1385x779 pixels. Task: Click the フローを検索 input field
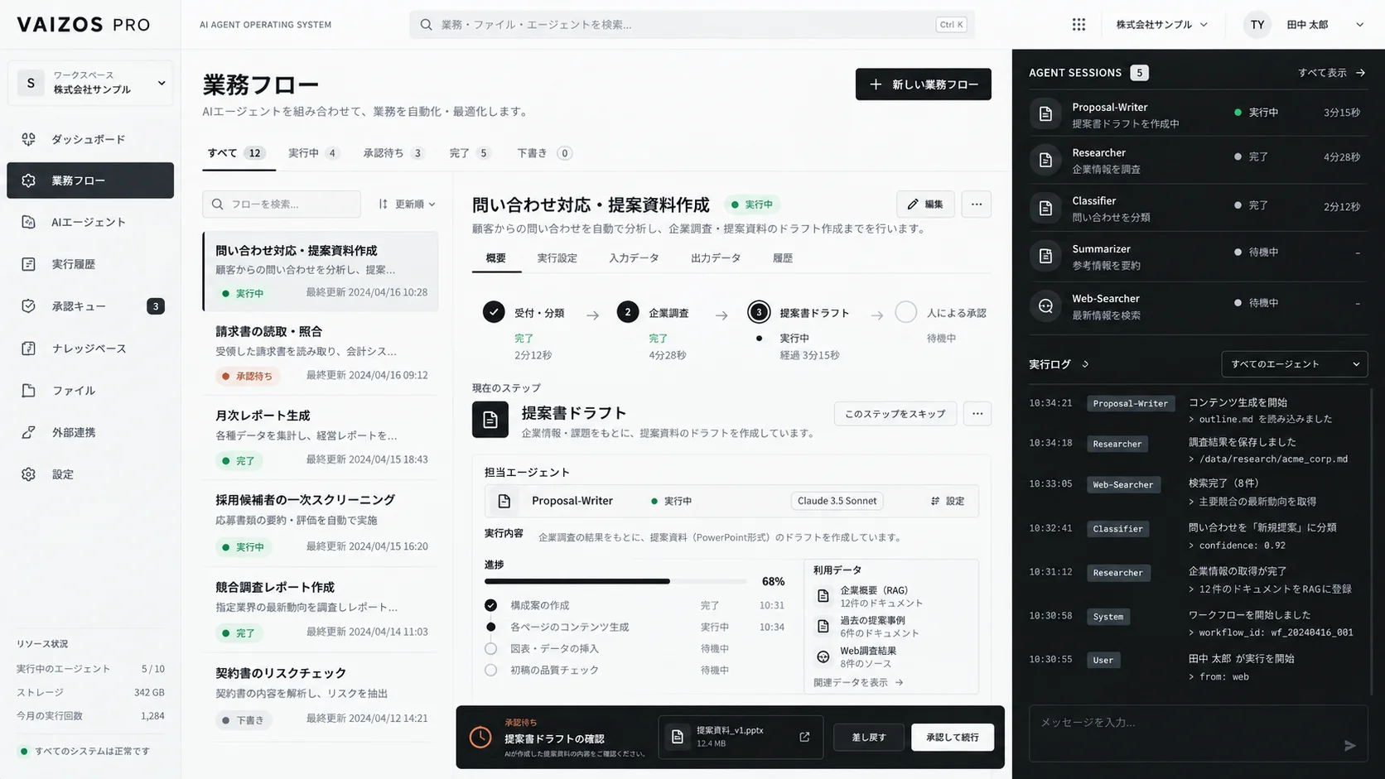[282, 204]
